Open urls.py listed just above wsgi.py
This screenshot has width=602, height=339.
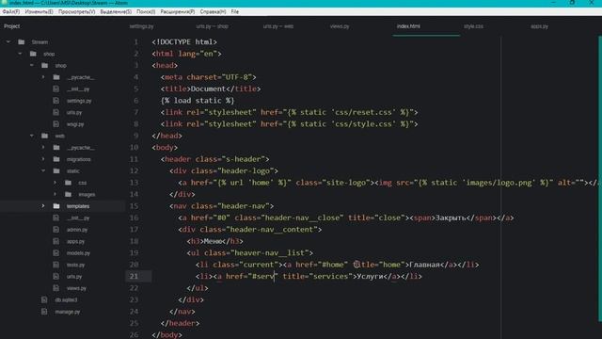[x=74, y=113]
